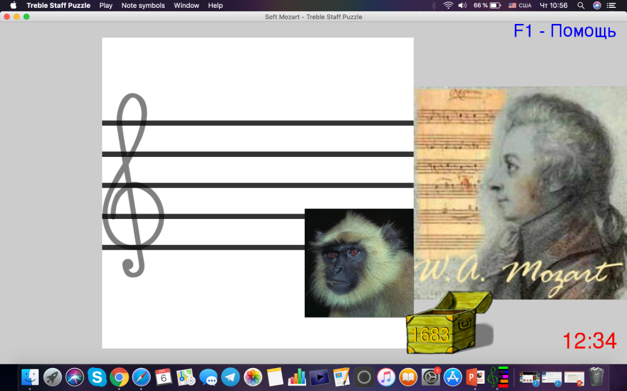Open the Apple menu
Screen dimensions: 627x391
[14, 6]
